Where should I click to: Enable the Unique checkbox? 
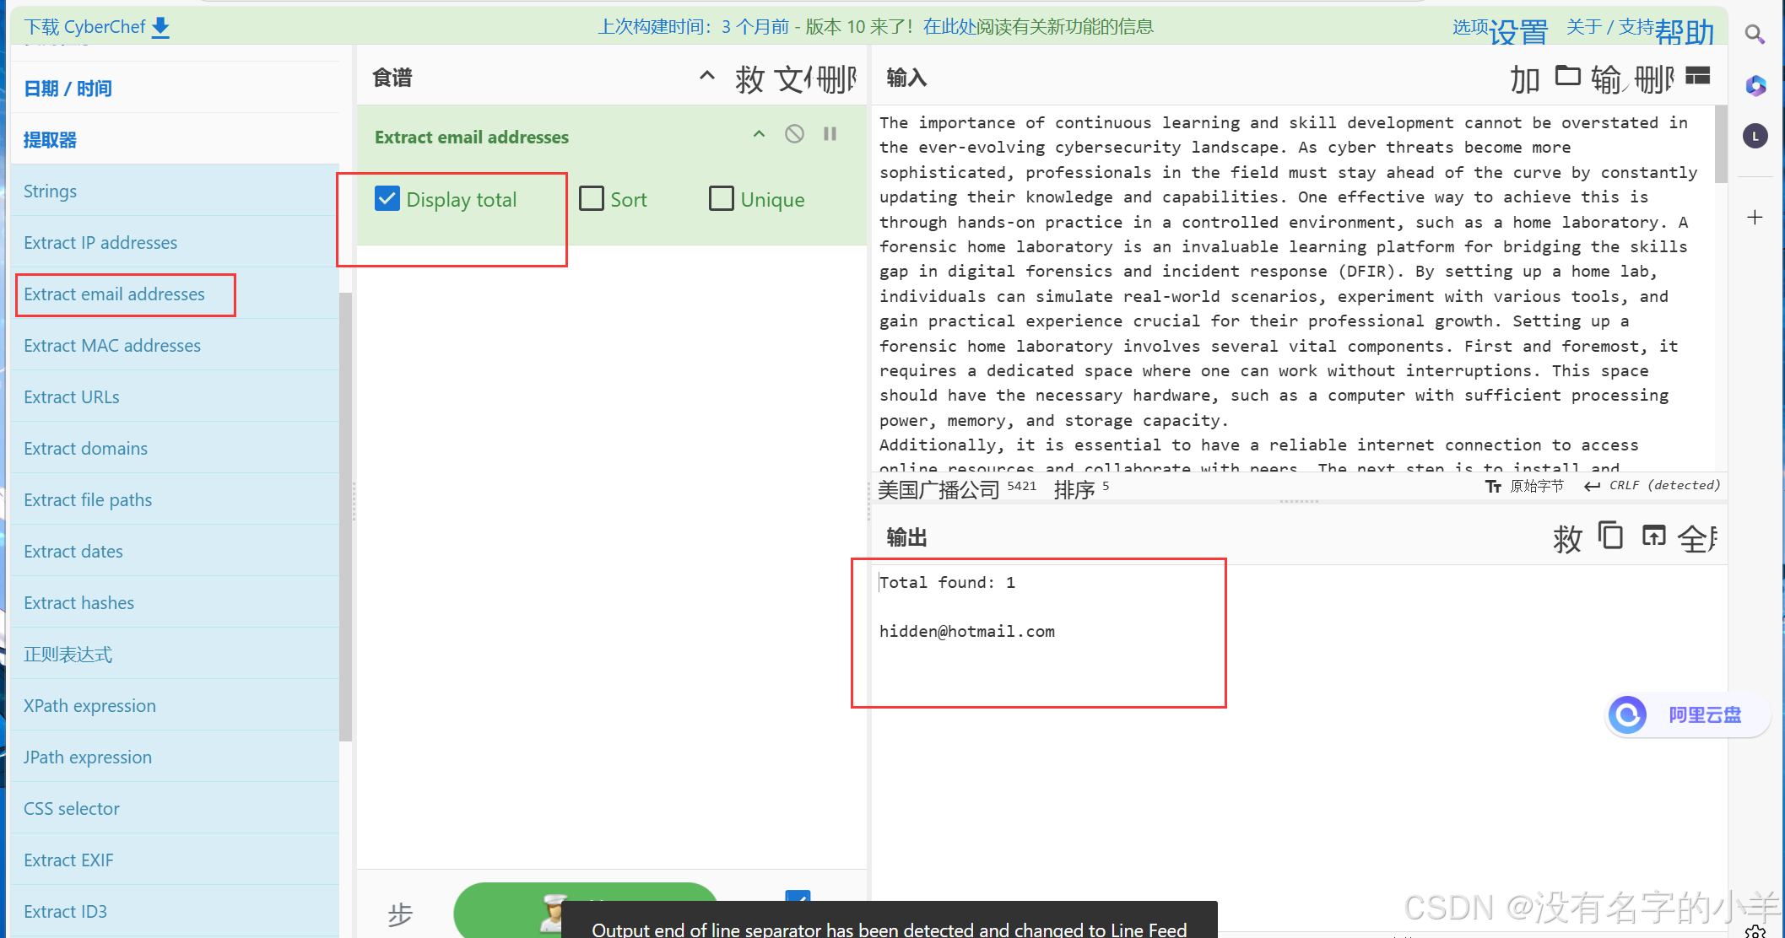point(722,199)
